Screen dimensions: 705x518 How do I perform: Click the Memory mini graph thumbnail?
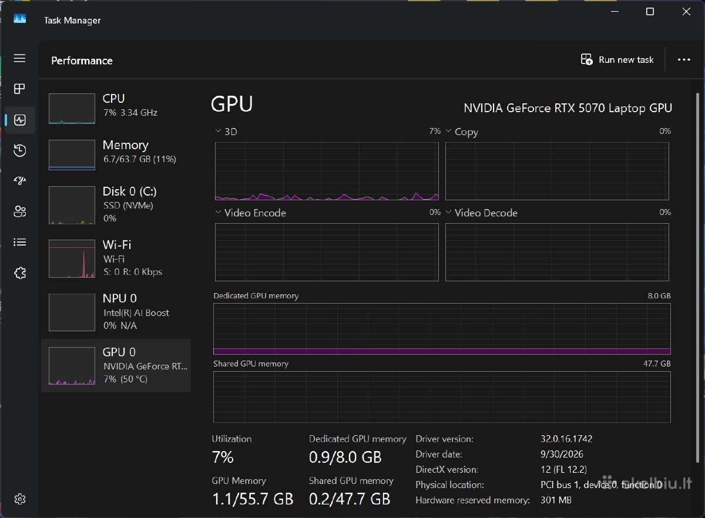tap(72, 155)
